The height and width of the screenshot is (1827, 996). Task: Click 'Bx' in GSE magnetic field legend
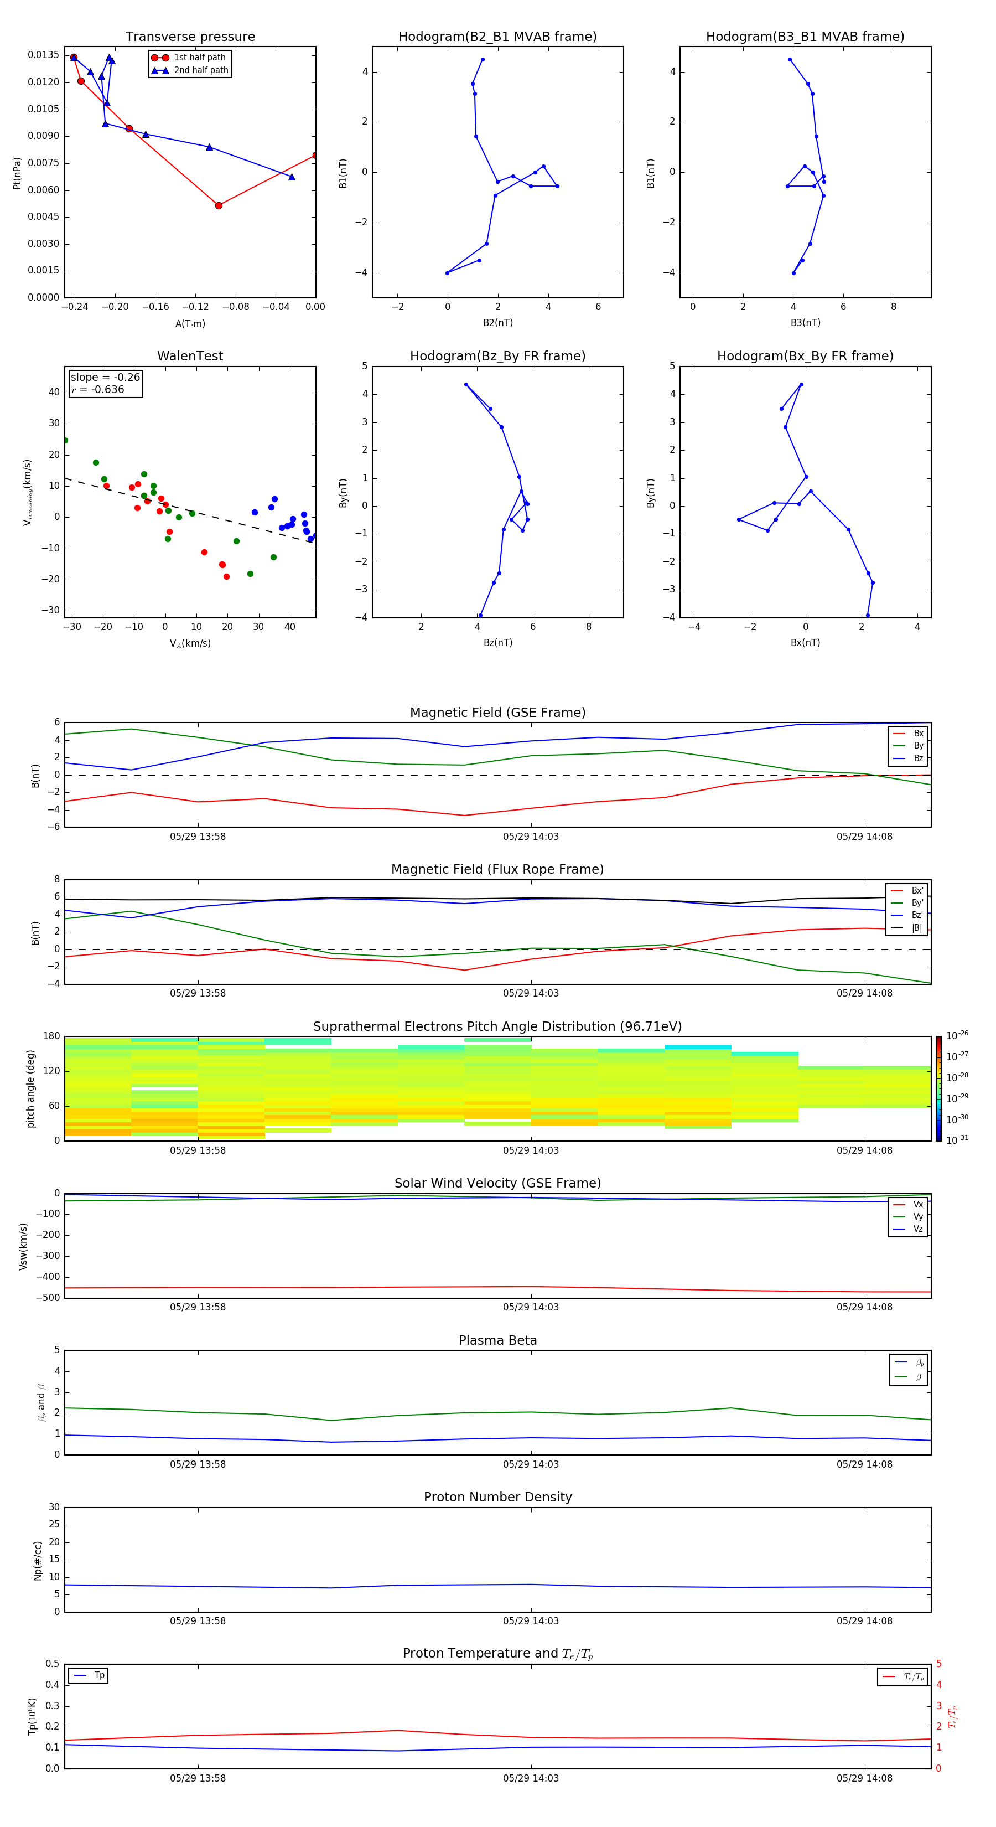[909, 734]
